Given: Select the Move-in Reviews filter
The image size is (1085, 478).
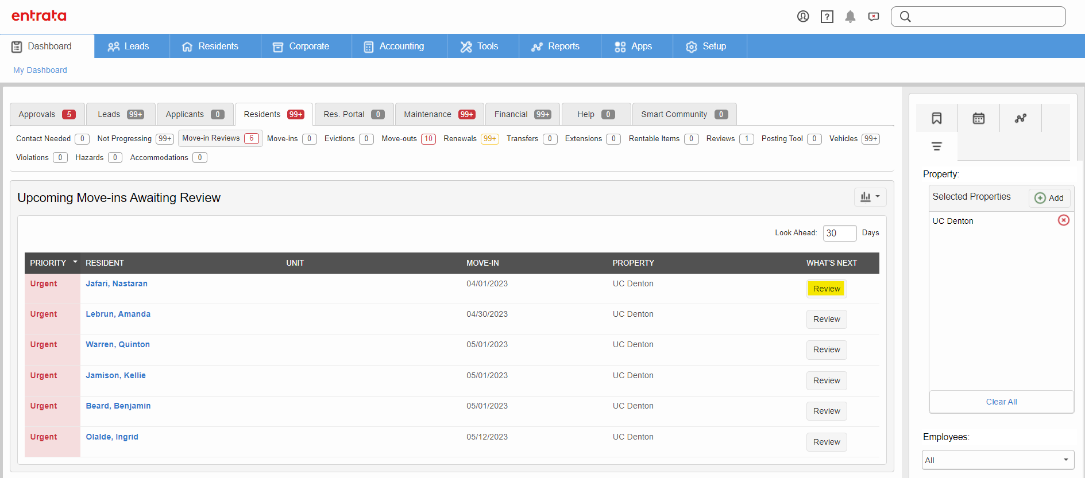Looking at the screenshot, I should (221, 138).
